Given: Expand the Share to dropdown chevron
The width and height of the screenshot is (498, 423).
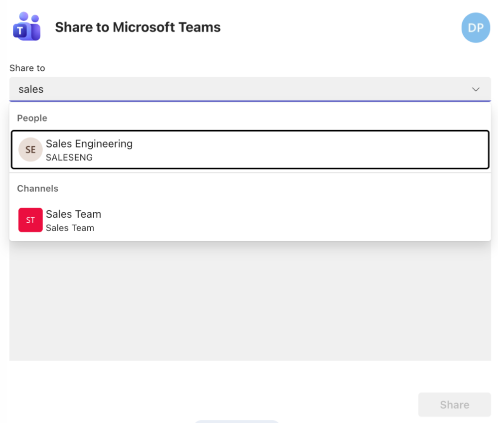Looking at the screenshot, I should pos(476,89).
